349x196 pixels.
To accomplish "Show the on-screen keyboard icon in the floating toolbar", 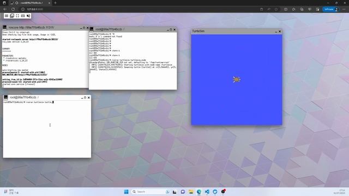I will pyautogui.click(x=23, y=16).
